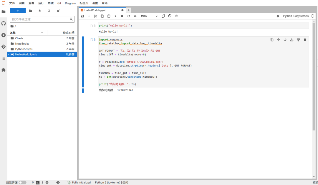
Task: Open the 文件 menu
Action: pos(12,3)
